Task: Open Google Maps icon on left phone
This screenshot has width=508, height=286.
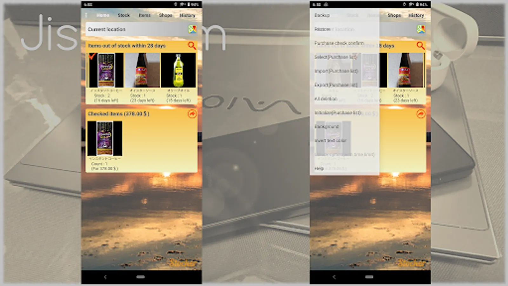Action: click(x=192, y=29)
